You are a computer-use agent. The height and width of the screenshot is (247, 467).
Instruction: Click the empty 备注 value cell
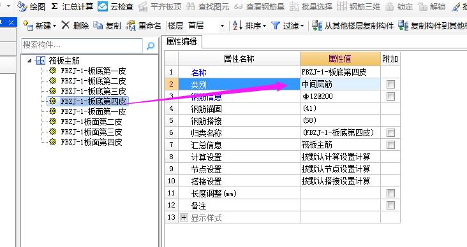pyautogui.click(x=340, y=206)
